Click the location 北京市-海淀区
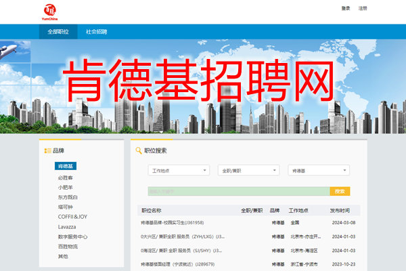The width and height of the screenshot is (406, 271). tap(304, 251)
